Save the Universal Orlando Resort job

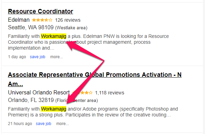click(44, 124)
